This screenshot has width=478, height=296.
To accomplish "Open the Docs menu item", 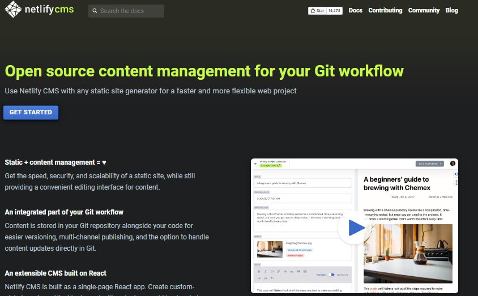I will pos(356,10).
